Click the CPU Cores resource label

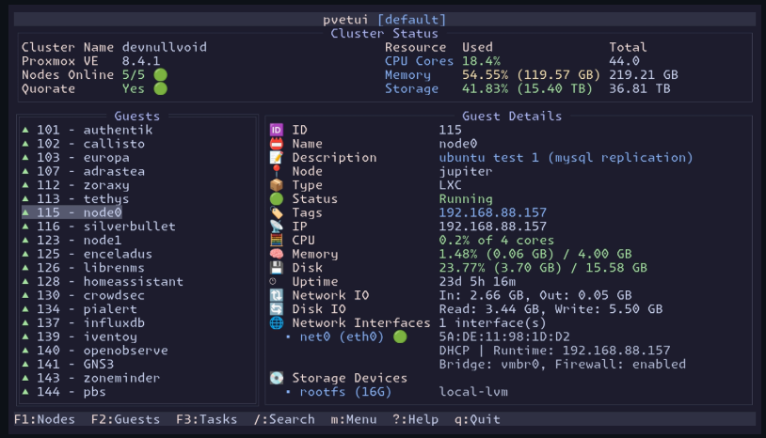(x=419, y=61)
